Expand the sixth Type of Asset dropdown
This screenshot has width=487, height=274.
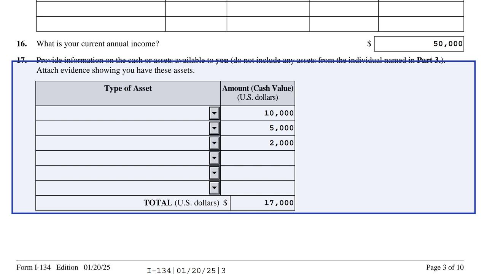(x=214, y=188)
